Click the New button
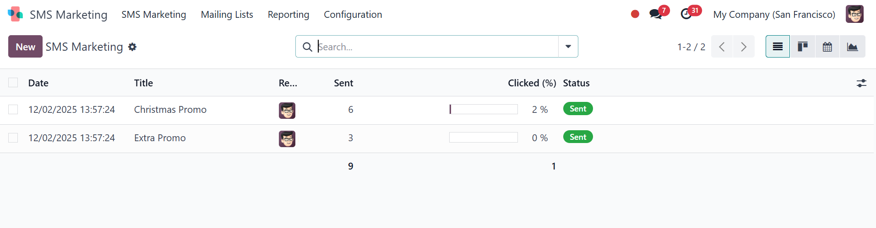The image size is (876, 228). pyautogui.click(x=25, y=47)
